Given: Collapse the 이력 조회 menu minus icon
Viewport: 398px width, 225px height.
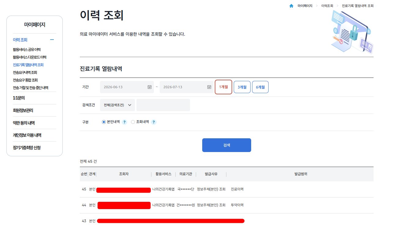Looking at the screenshot, I should pos(52,40).
